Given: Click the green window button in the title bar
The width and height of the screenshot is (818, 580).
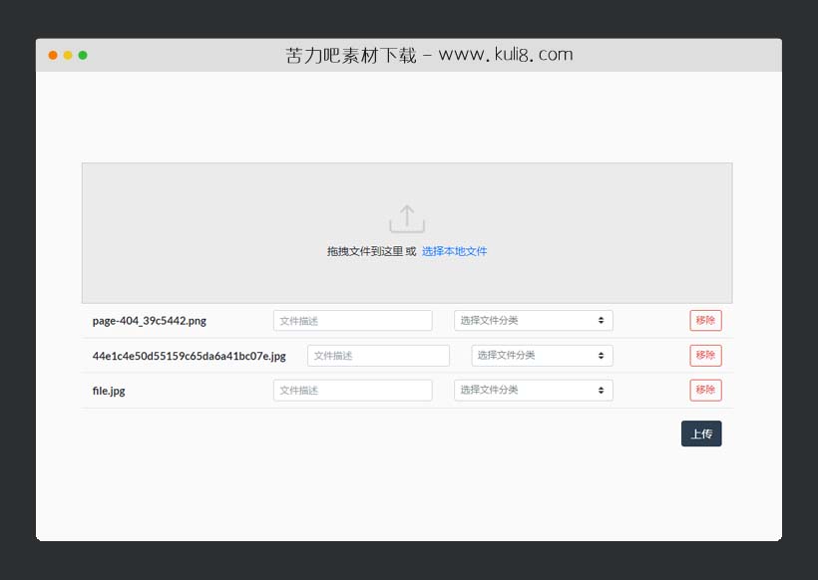Looking at the screenshot, I should [81, 56].
